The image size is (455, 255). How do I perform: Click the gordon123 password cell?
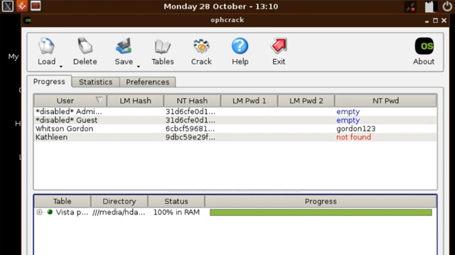[x=356, y=129]
